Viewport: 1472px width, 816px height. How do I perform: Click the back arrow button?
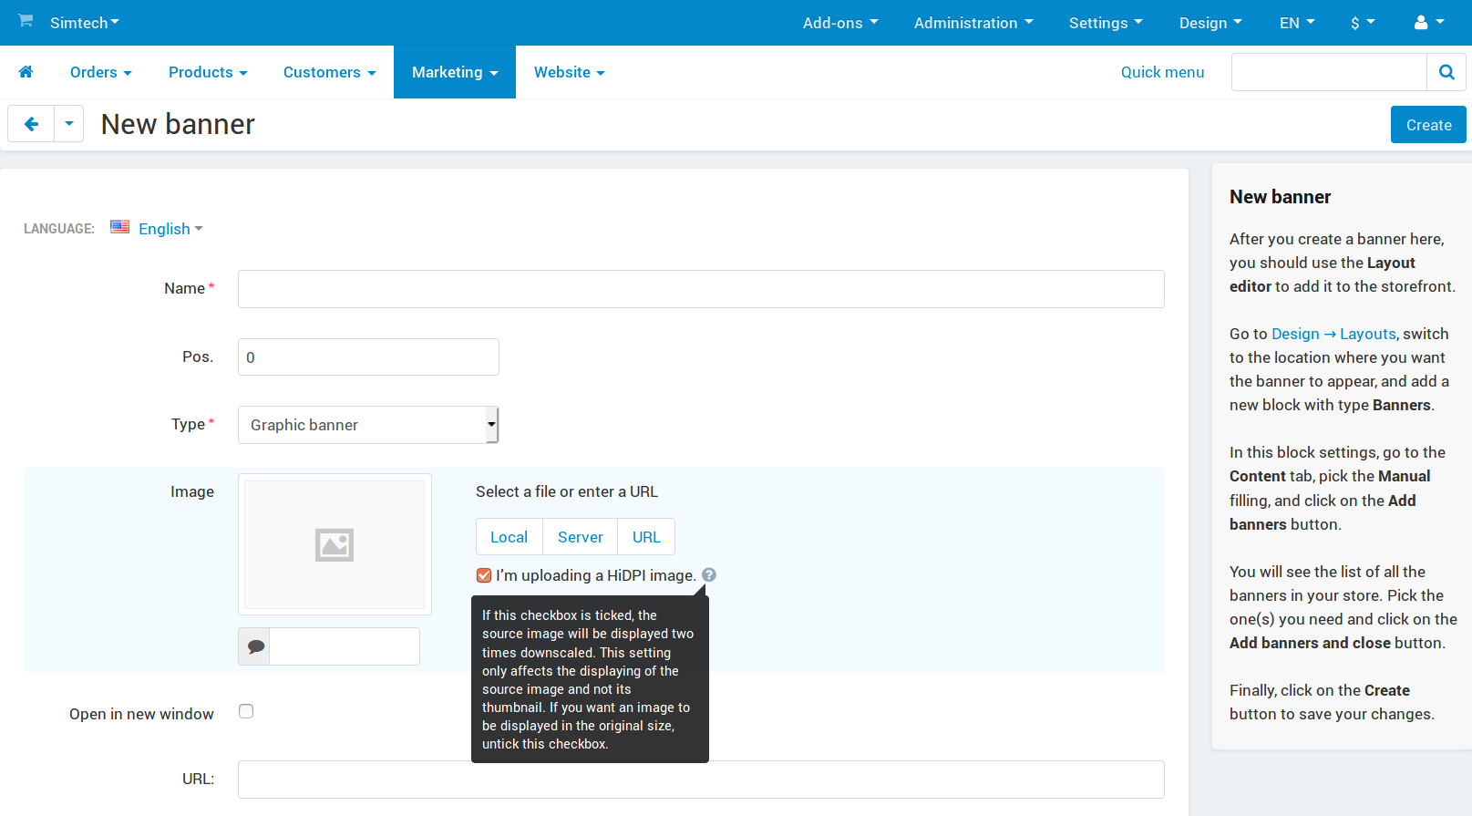pyautogui.click(x=31, y=124)
